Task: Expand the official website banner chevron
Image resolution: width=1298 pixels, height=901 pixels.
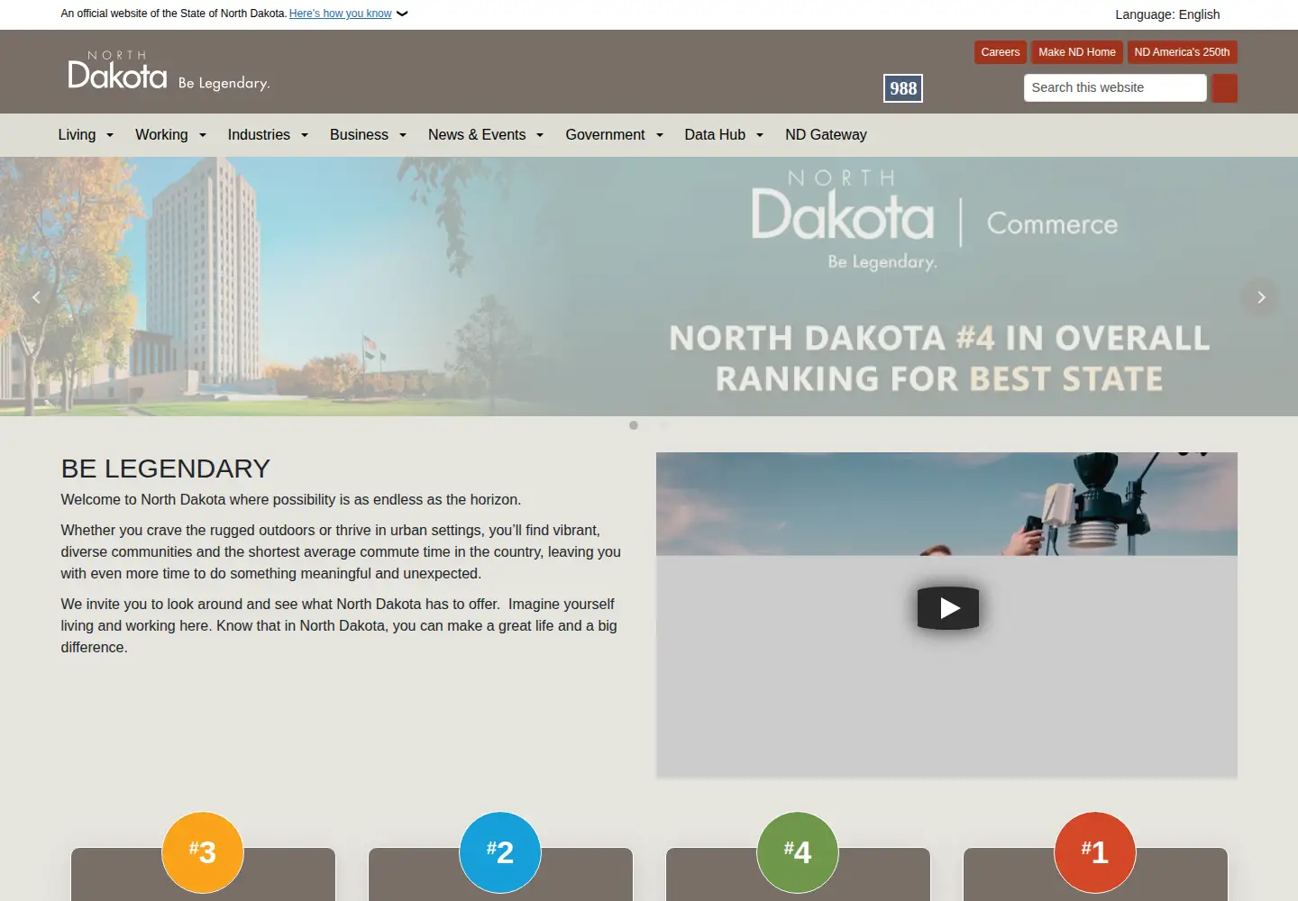Action: [402, 14]
